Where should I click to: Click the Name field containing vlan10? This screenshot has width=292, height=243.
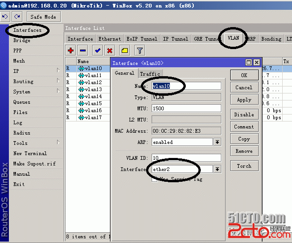coord(186,86)
